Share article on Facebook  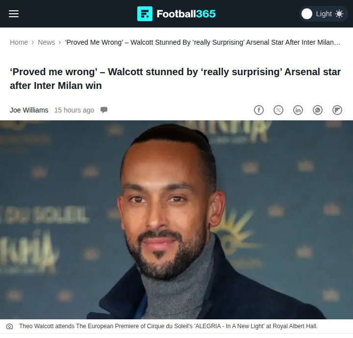[259, 110]
